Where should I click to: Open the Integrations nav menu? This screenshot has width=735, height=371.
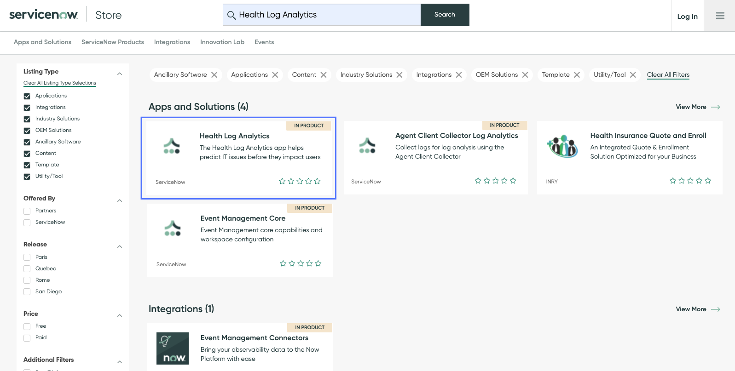[172, 42]
